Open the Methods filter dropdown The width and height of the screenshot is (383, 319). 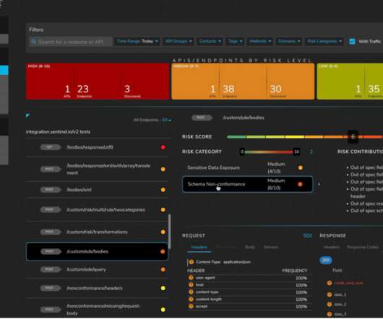click(x=260, y=41)
